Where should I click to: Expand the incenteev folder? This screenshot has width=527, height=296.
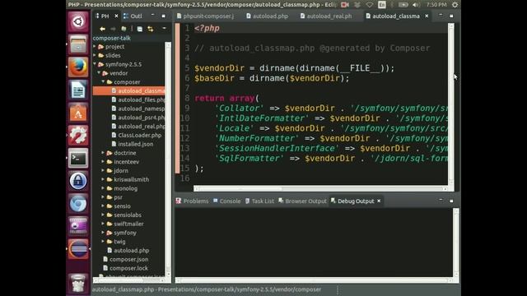103,162
